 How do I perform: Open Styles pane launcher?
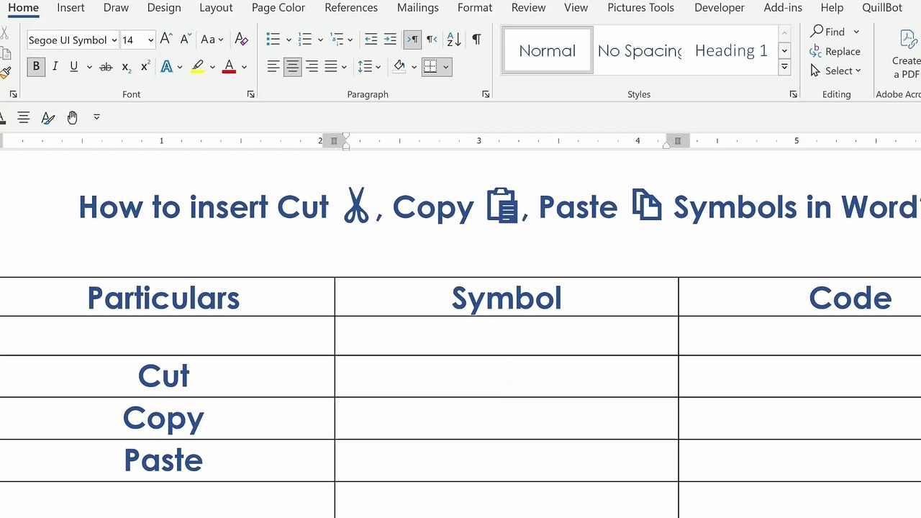793,94
